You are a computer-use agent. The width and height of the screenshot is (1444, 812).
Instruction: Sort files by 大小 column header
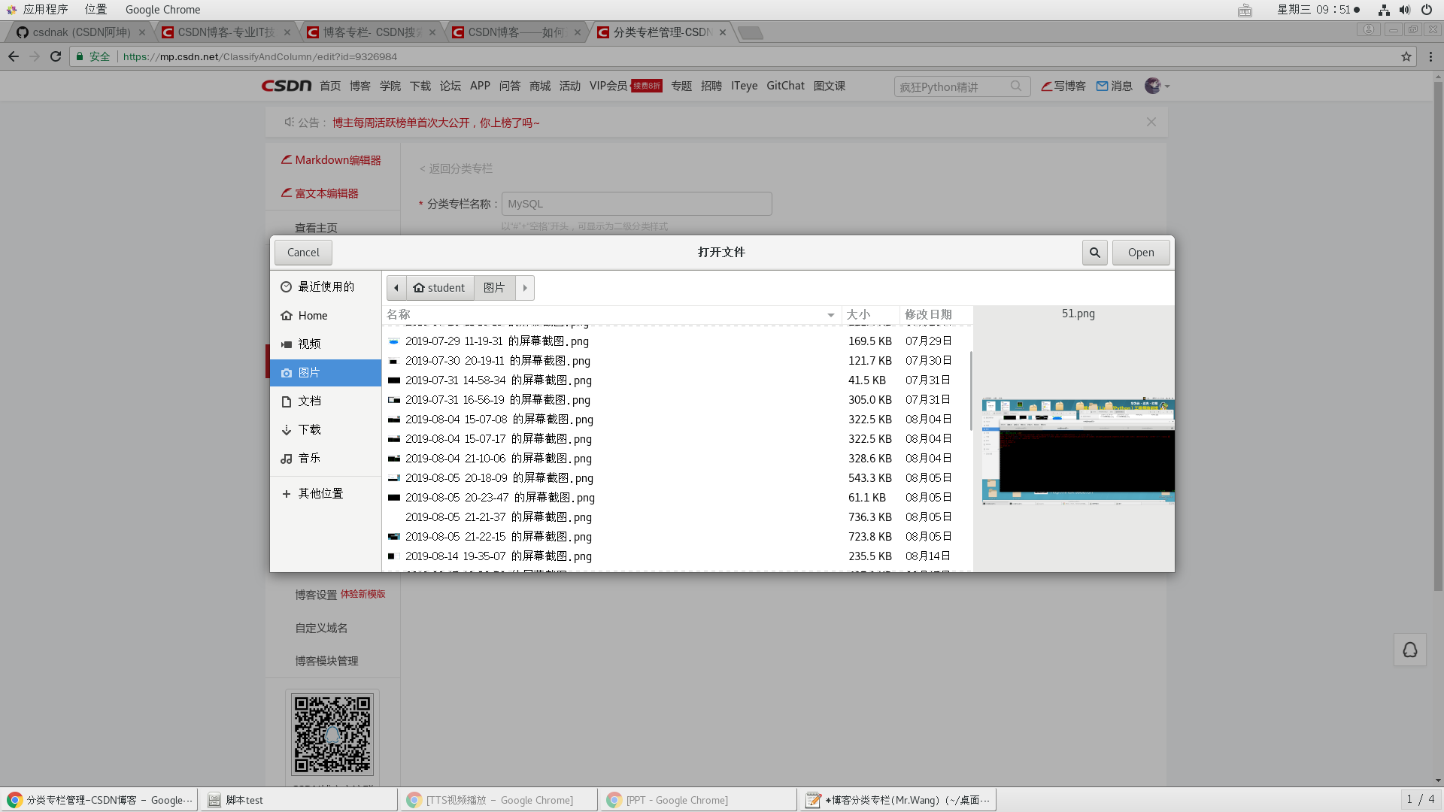point(870,314)
